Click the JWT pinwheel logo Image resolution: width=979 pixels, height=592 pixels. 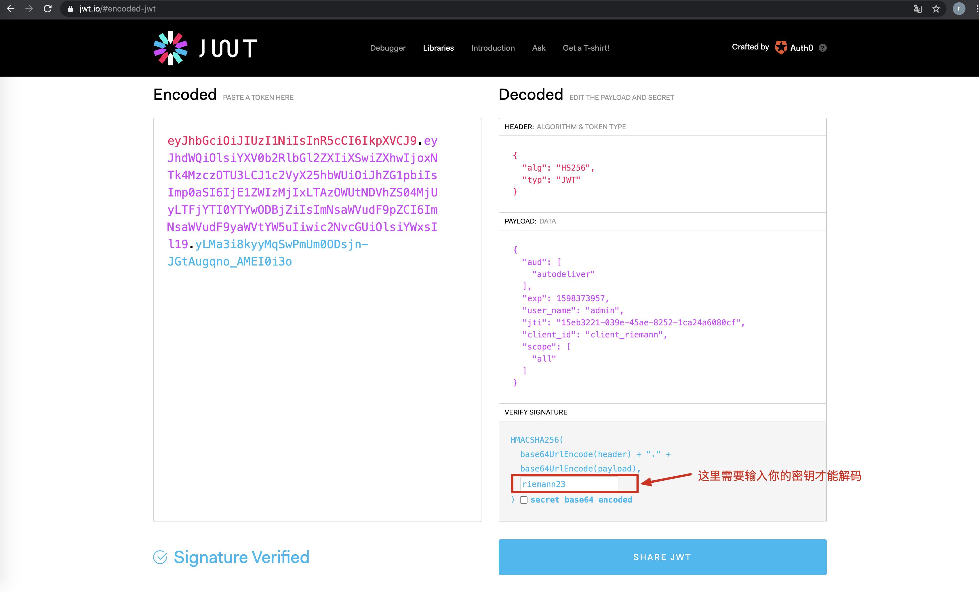point(170,48)
